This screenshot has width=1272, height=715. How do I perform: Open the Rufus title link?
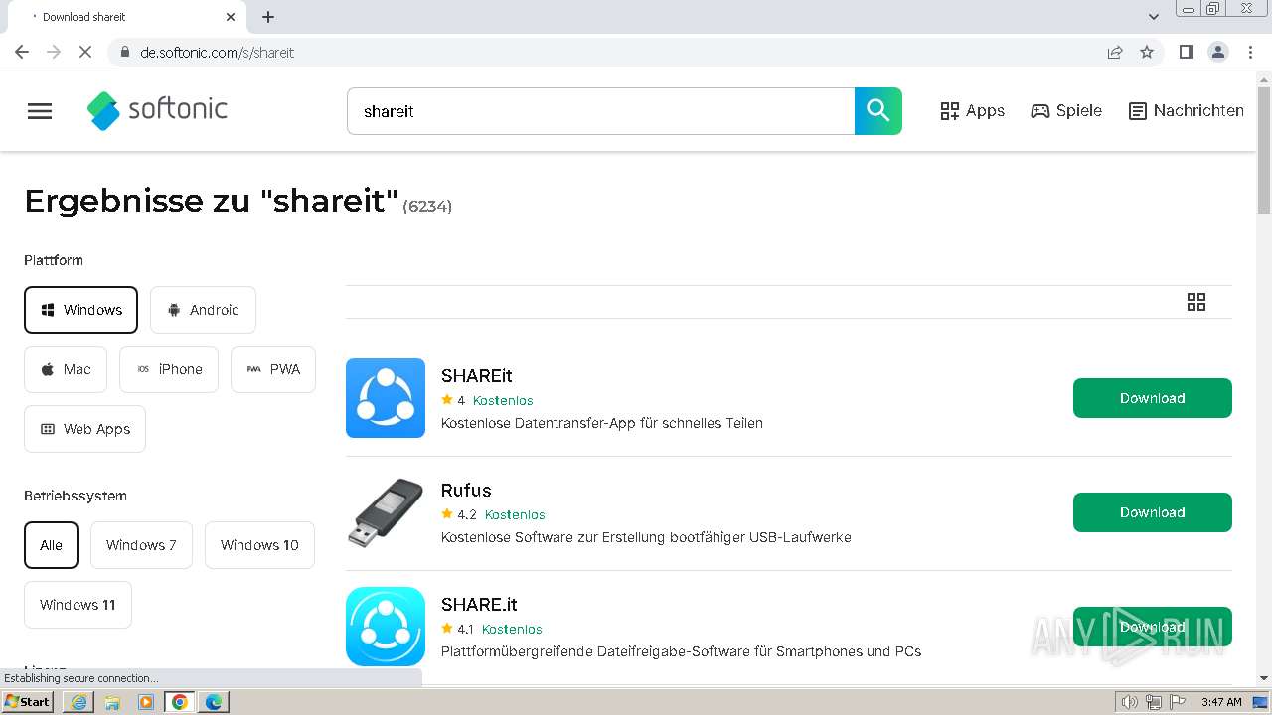tap(466, 491)
